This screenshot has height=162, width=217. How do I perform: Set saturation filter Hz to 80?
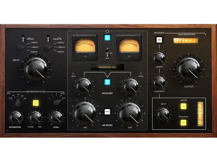pyautogui.click(x=13, y=95)
